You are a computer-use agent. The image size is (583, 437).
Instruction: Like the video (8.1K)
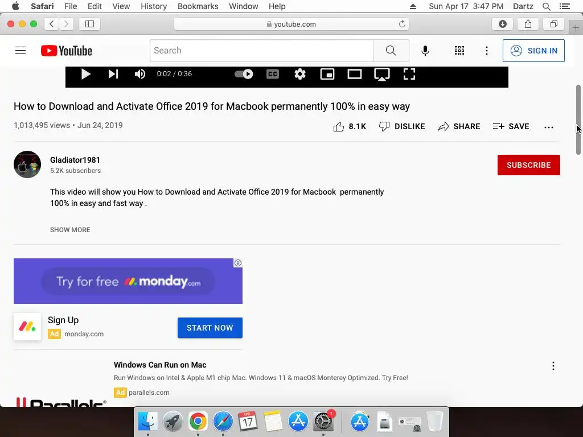pyautogui.click(x=350, y=126)
